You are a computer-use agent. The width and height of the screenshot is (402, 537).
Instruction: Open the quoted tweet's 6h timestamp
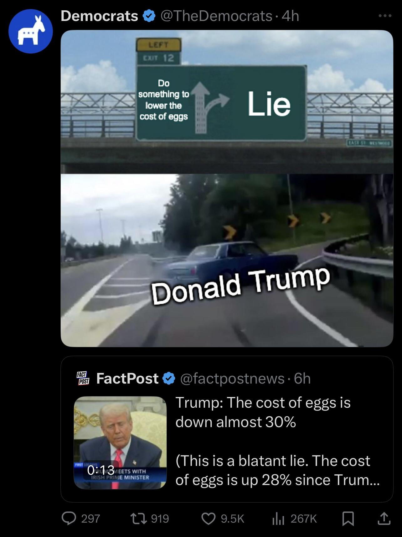pyautogui.click(x=302, y=379)
